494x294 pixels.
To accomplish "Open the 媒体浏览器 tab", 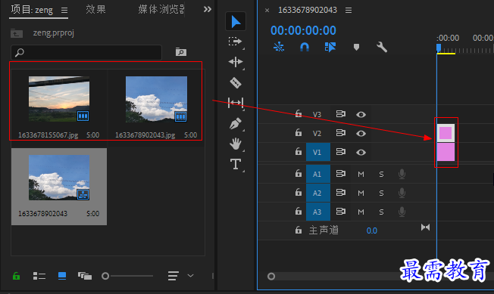I will click(161, 9).
